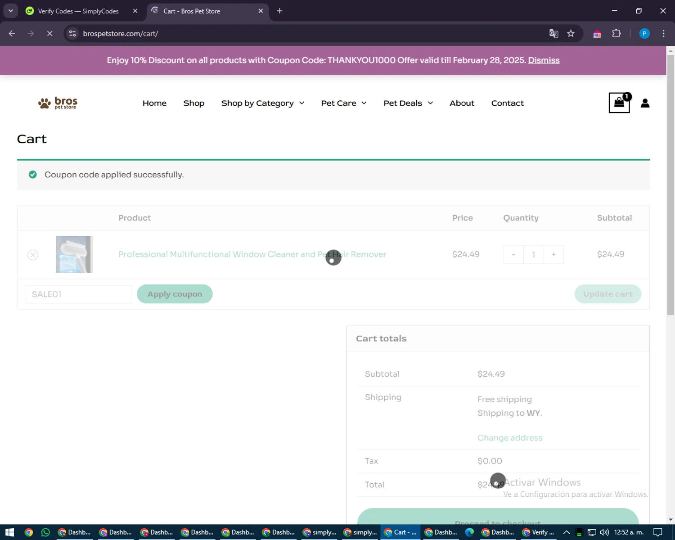This screenshot has height=540, width=675.
Task: Open WhatsApp from the taskbar
Action: 45,532
